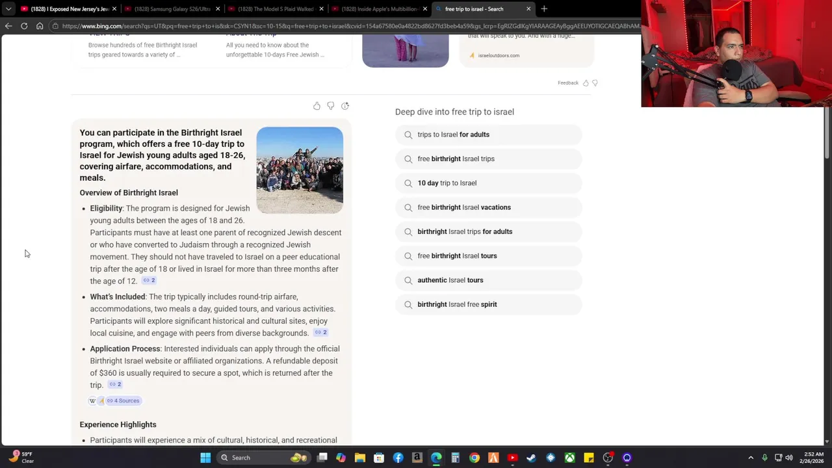Open the tab search dropdown arrow
Image resolution: width=832 pixels, height=468 pixels.
8,9
